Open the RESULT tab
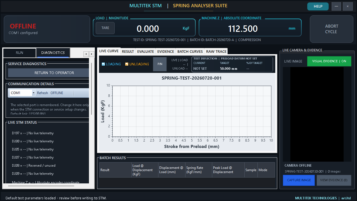The height and width of the screenshot is (201, 357). pos(128,51)
